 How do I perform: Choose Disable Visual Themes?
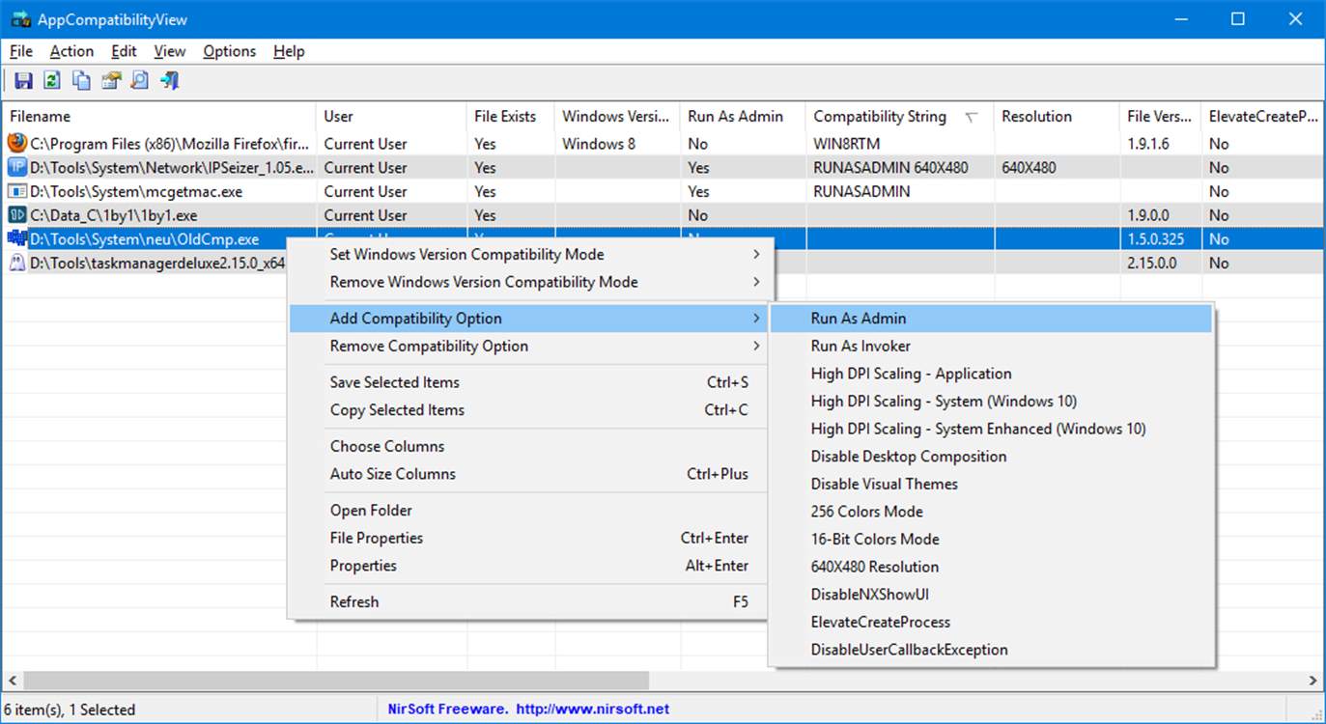(991, 484)
